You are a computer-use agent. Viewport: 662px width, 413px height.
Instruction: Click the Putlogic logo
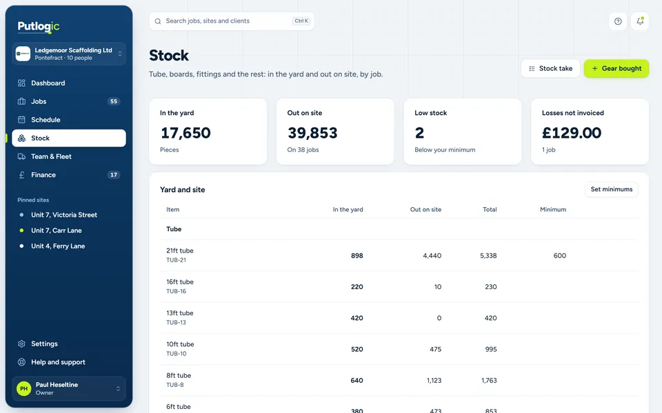click(x=39, y=27)
